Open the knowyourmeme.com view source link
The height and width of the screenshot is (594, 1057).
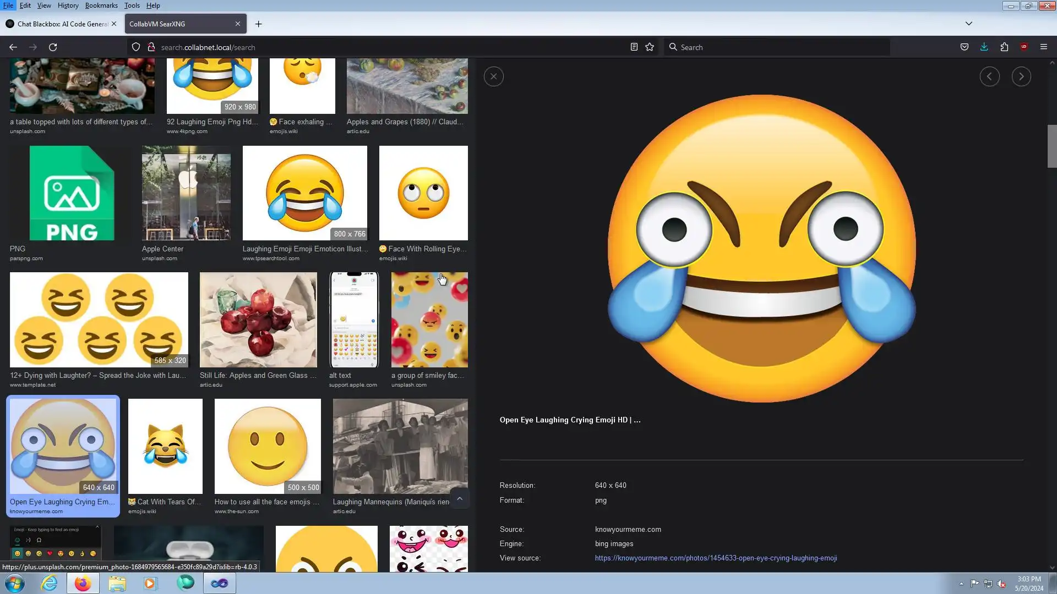716,558
